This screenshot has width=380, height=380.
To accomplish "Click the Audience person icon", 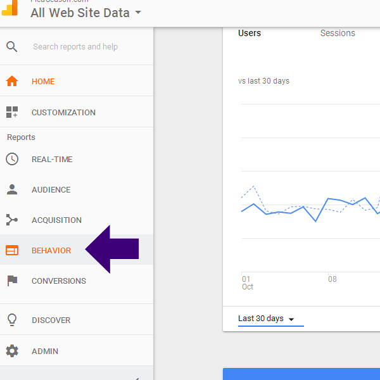I will pyautogui.click(x=11, y=189).
